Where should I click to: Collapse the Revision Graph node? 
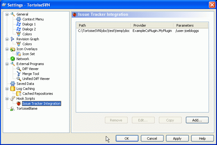tap(7, 39)
